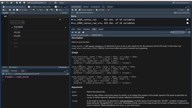Open the Knit options dropdown arrow

44,10
